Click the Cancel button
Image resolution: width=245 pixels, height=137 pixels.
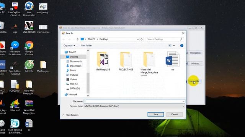(175, 114)
